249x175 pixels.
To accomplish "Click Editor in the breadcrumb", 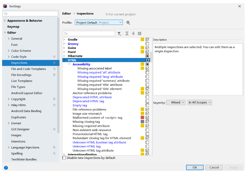I will tap(67, 14).
